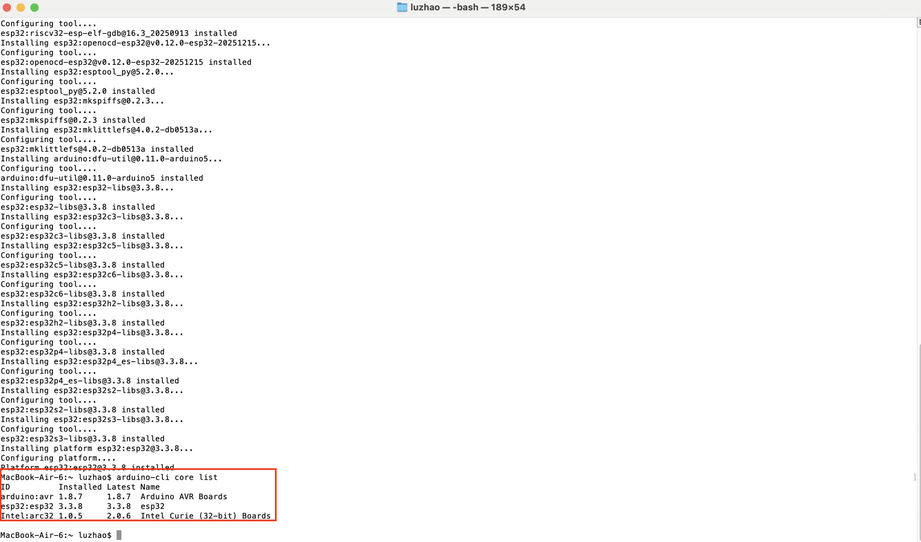Click 'esp32:esptool_py@5.2.0 installed' line
The width and height of the screenshot is (921, 542).
click(78, 91)
